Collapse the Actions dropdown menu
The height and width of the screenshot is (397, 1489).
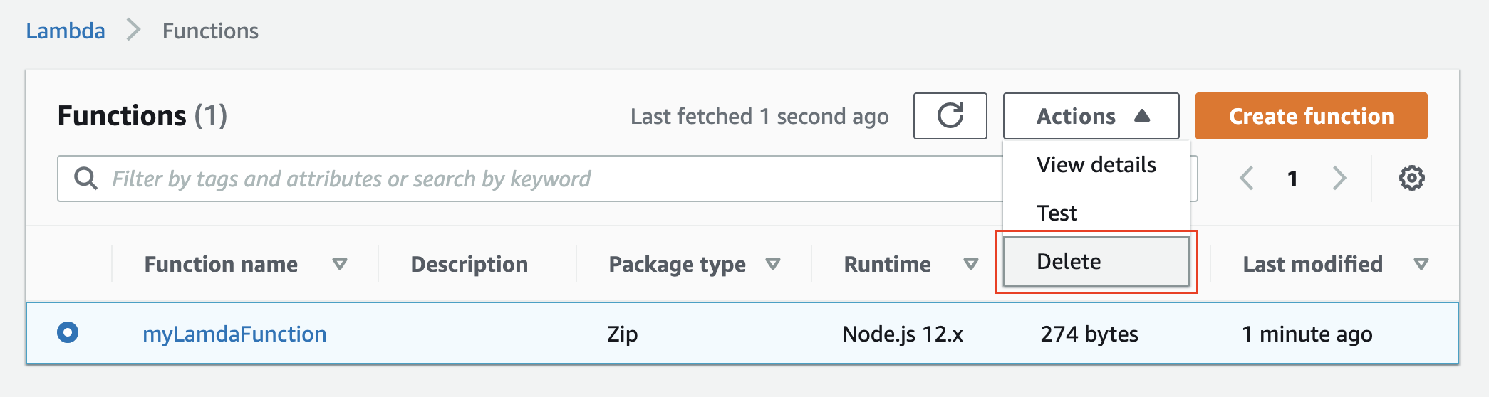pyautogui.click(x=1091, y=116)
